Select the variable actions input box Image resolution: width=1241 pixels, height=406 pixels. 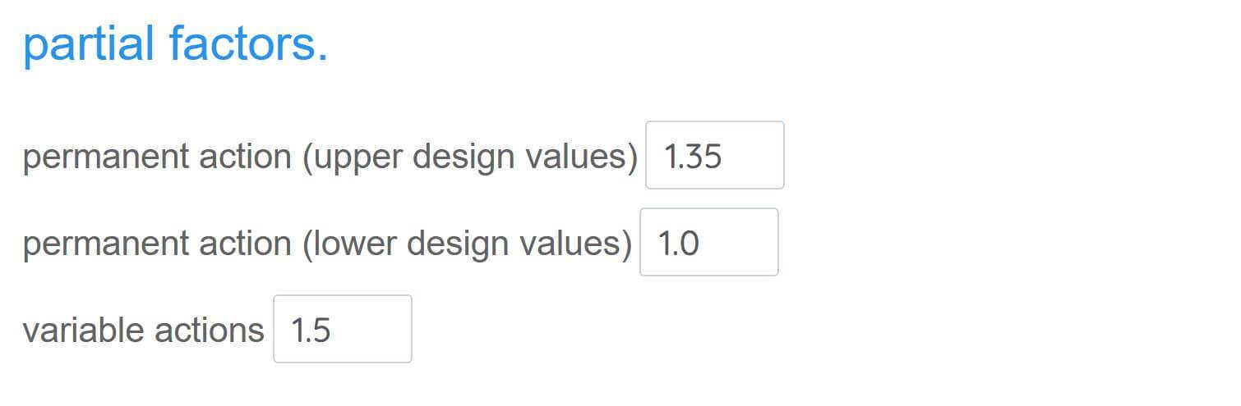click(342, 330)
